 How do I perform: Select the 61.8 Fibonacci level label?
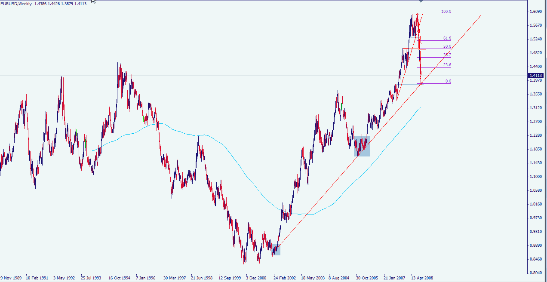(x=447, y=38)
